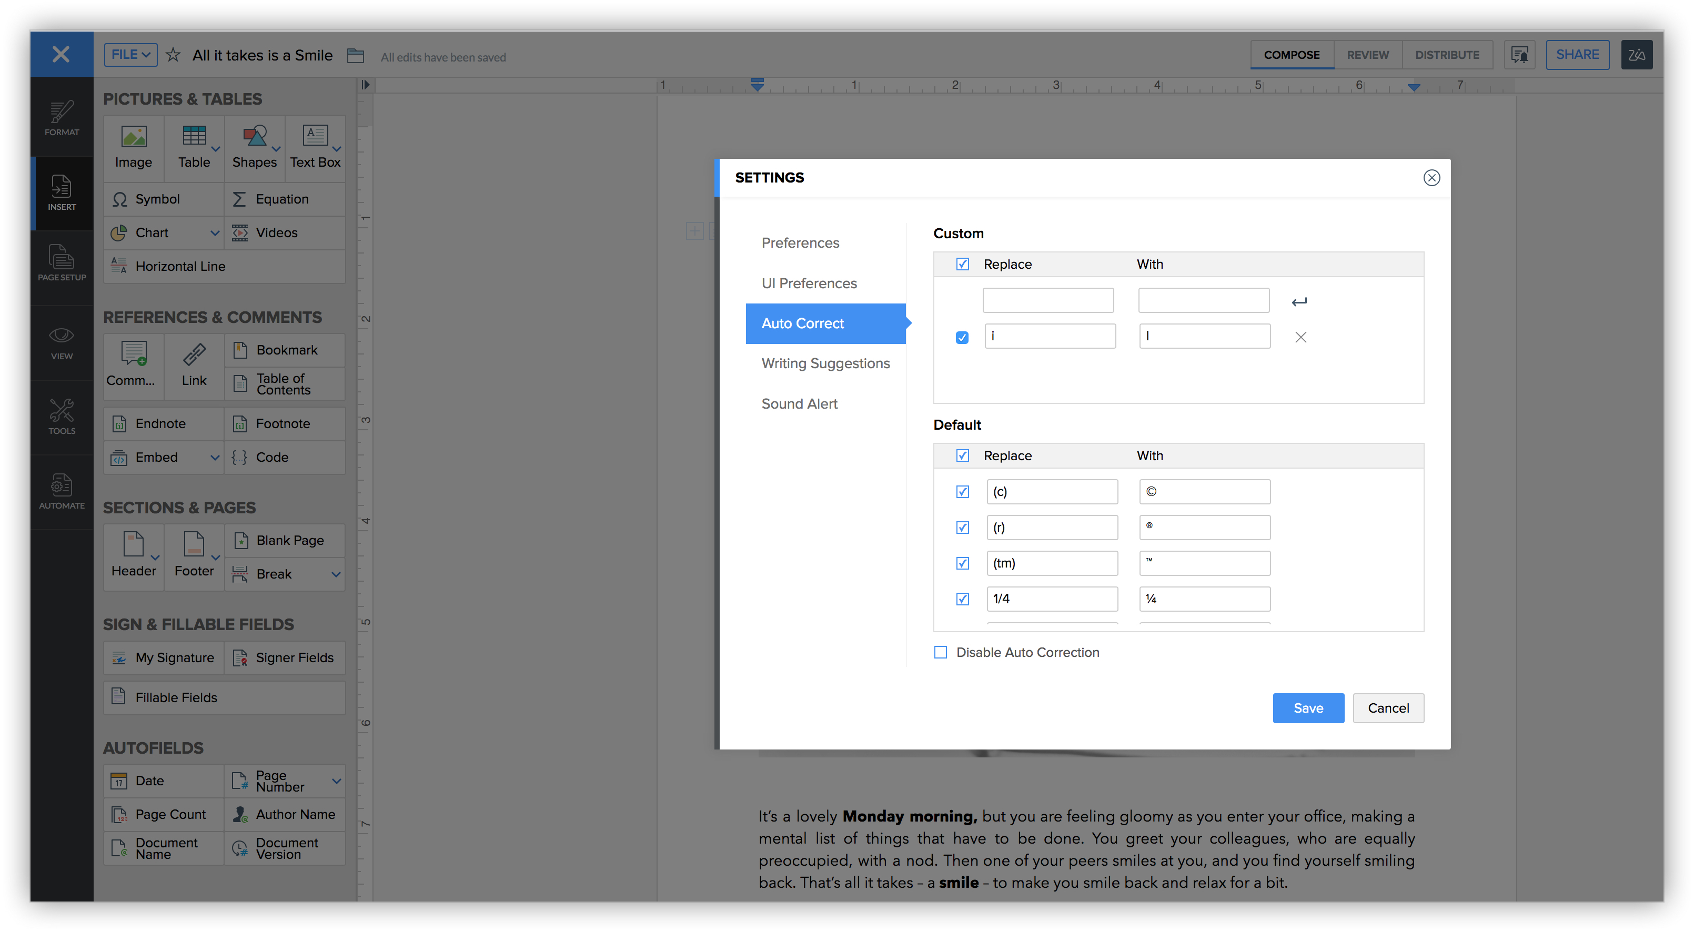Click the Page Setup sidebar icon
Image resolution: width=1694 pixels, height=932 pixels.
pyautogui.click(x=62, y=263)
